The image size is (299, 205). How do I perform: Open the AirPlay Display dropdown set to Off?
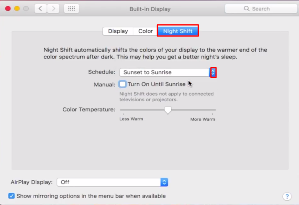click(x=112, y=182)
